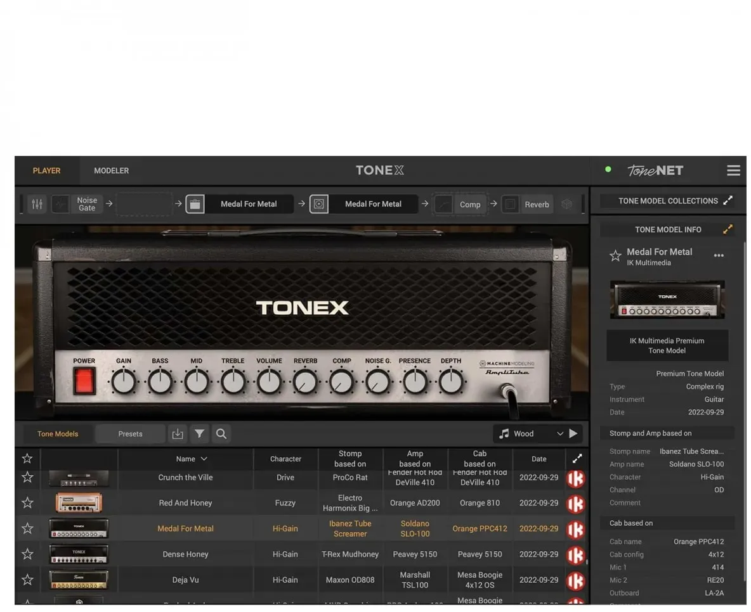Favorite Medal For Metal in Tone Model Info
751x612 pixels.
click(615, 256)
